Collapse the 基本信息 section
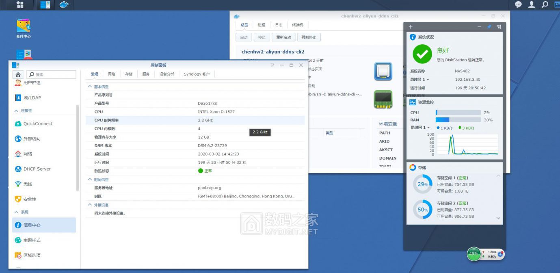Viewport: 560px width, 273px height. click(90, 87)
